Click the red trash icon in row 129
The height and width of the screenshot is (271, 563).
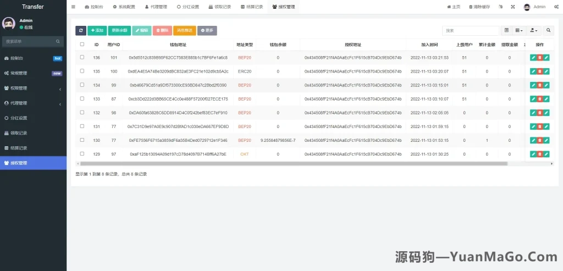pyautogui.click(x=540, y=154)
